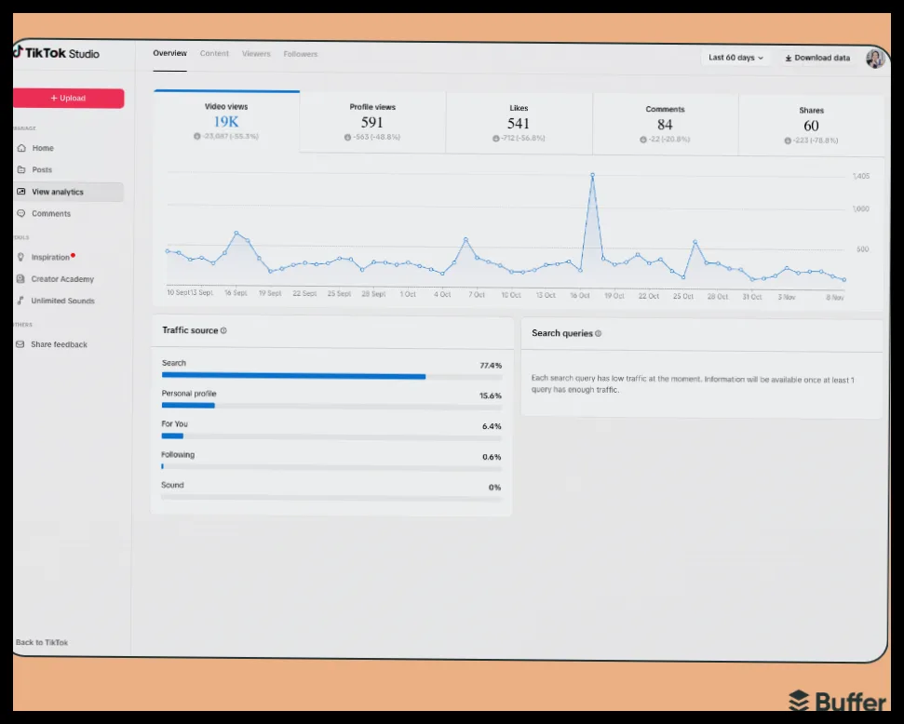Click the Search queries info icon
This screenshot has height=724, width=904.
pos(598,333)
